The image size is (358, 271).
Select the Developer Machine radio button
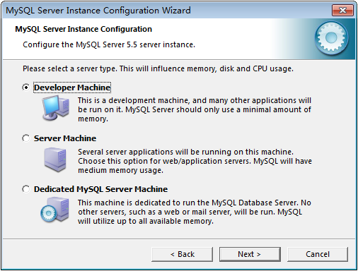(x=25, y=88)
